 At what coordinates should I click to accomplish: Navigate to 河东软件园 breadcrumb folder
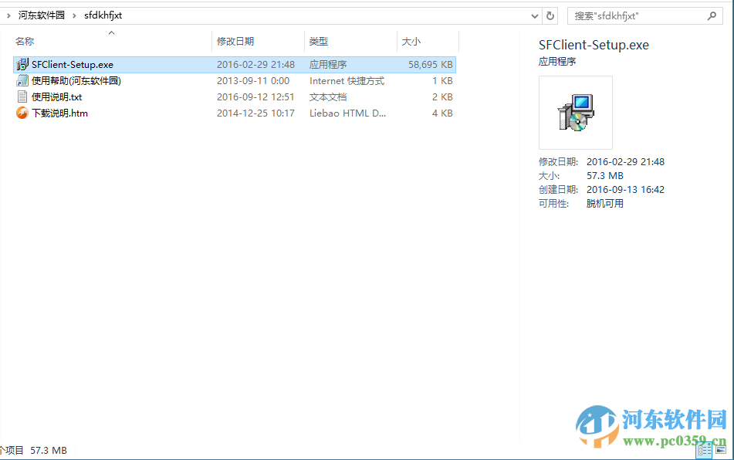41,15
